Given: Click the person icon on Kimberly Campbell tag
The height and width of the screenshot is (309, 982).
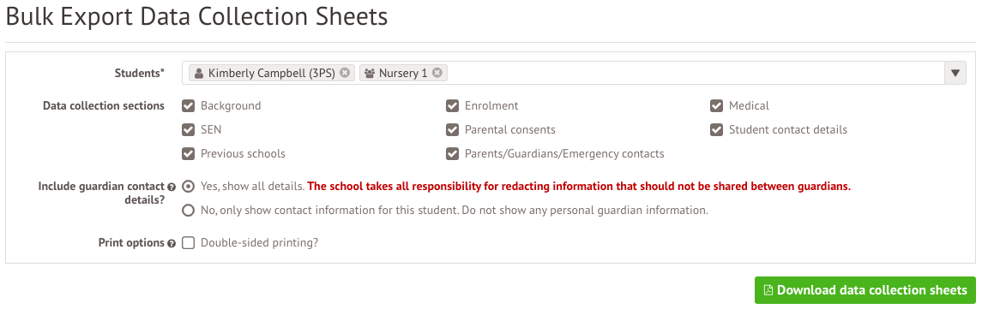Looking at the screenshot, I should tap(198, 74).
